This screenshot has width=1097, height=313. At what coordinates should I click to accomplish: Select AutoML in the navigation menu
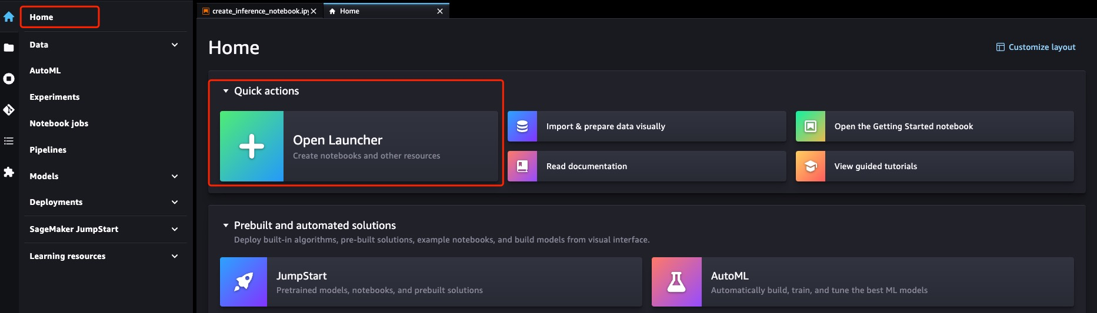(45, 70)
